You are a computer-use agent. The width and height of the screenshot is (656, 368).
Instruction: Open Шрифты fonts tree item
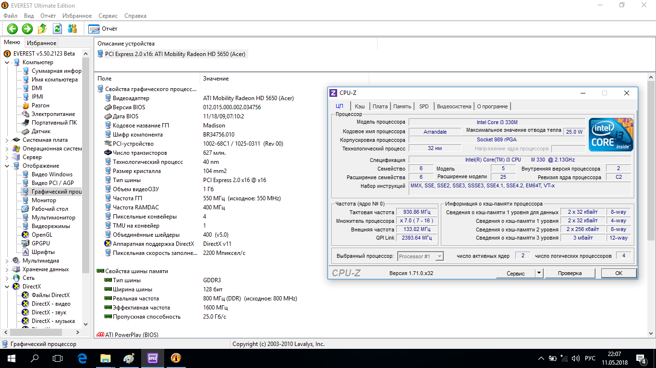click(38, 252)
